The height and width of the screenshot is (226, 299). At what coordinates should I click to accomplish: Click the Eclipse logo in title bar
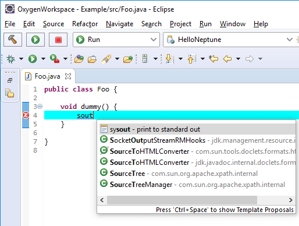(x=9, y=9)
